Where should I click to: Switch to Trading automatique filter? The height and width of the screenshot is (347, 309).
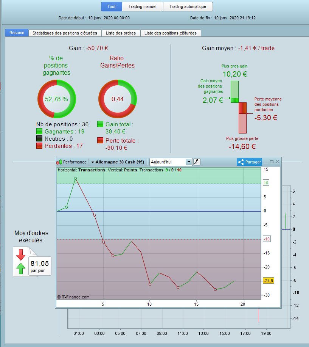[188, 7]
